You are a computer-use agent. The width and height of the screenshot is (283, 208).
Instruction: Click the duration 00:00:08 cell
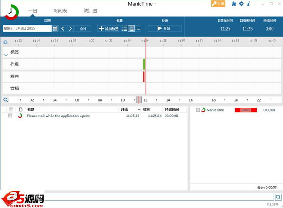(x=171, y=116)
